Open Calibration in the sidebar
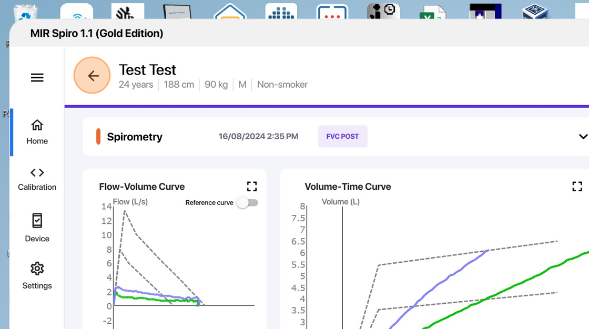Screen dimensions: 589x329 point(37,179)
